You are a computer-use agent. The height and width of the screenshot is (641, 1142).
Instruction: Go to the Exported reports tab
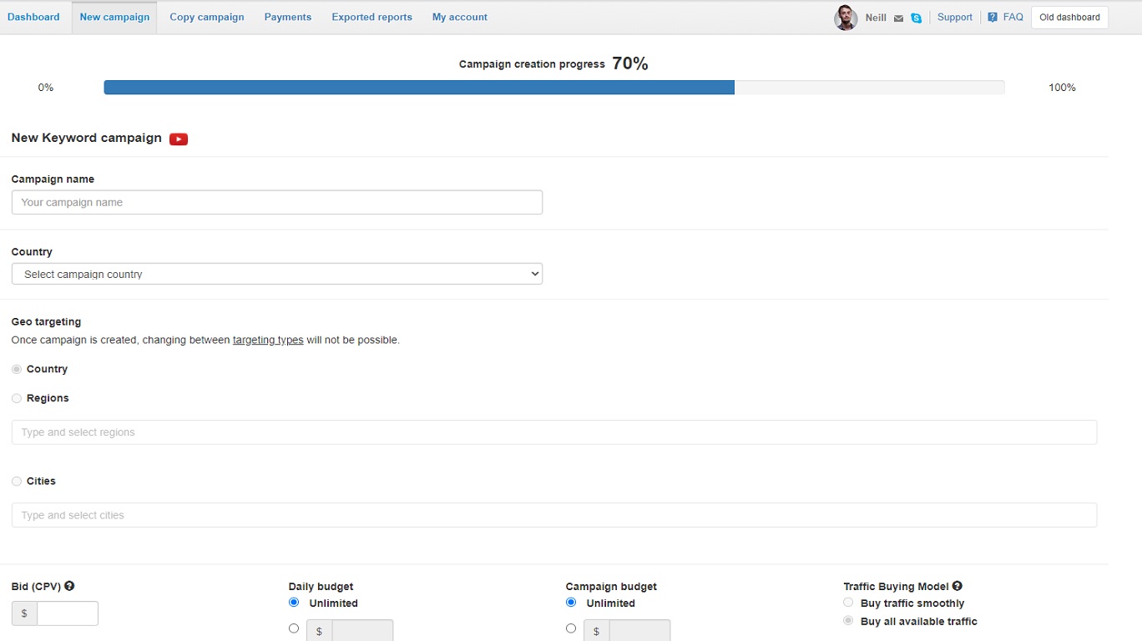pos(371,17)
